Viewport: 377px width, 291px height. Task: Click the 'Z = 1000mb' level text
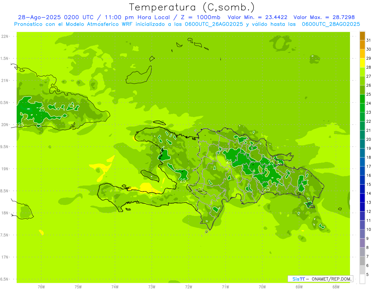click(x=200, y=18)
